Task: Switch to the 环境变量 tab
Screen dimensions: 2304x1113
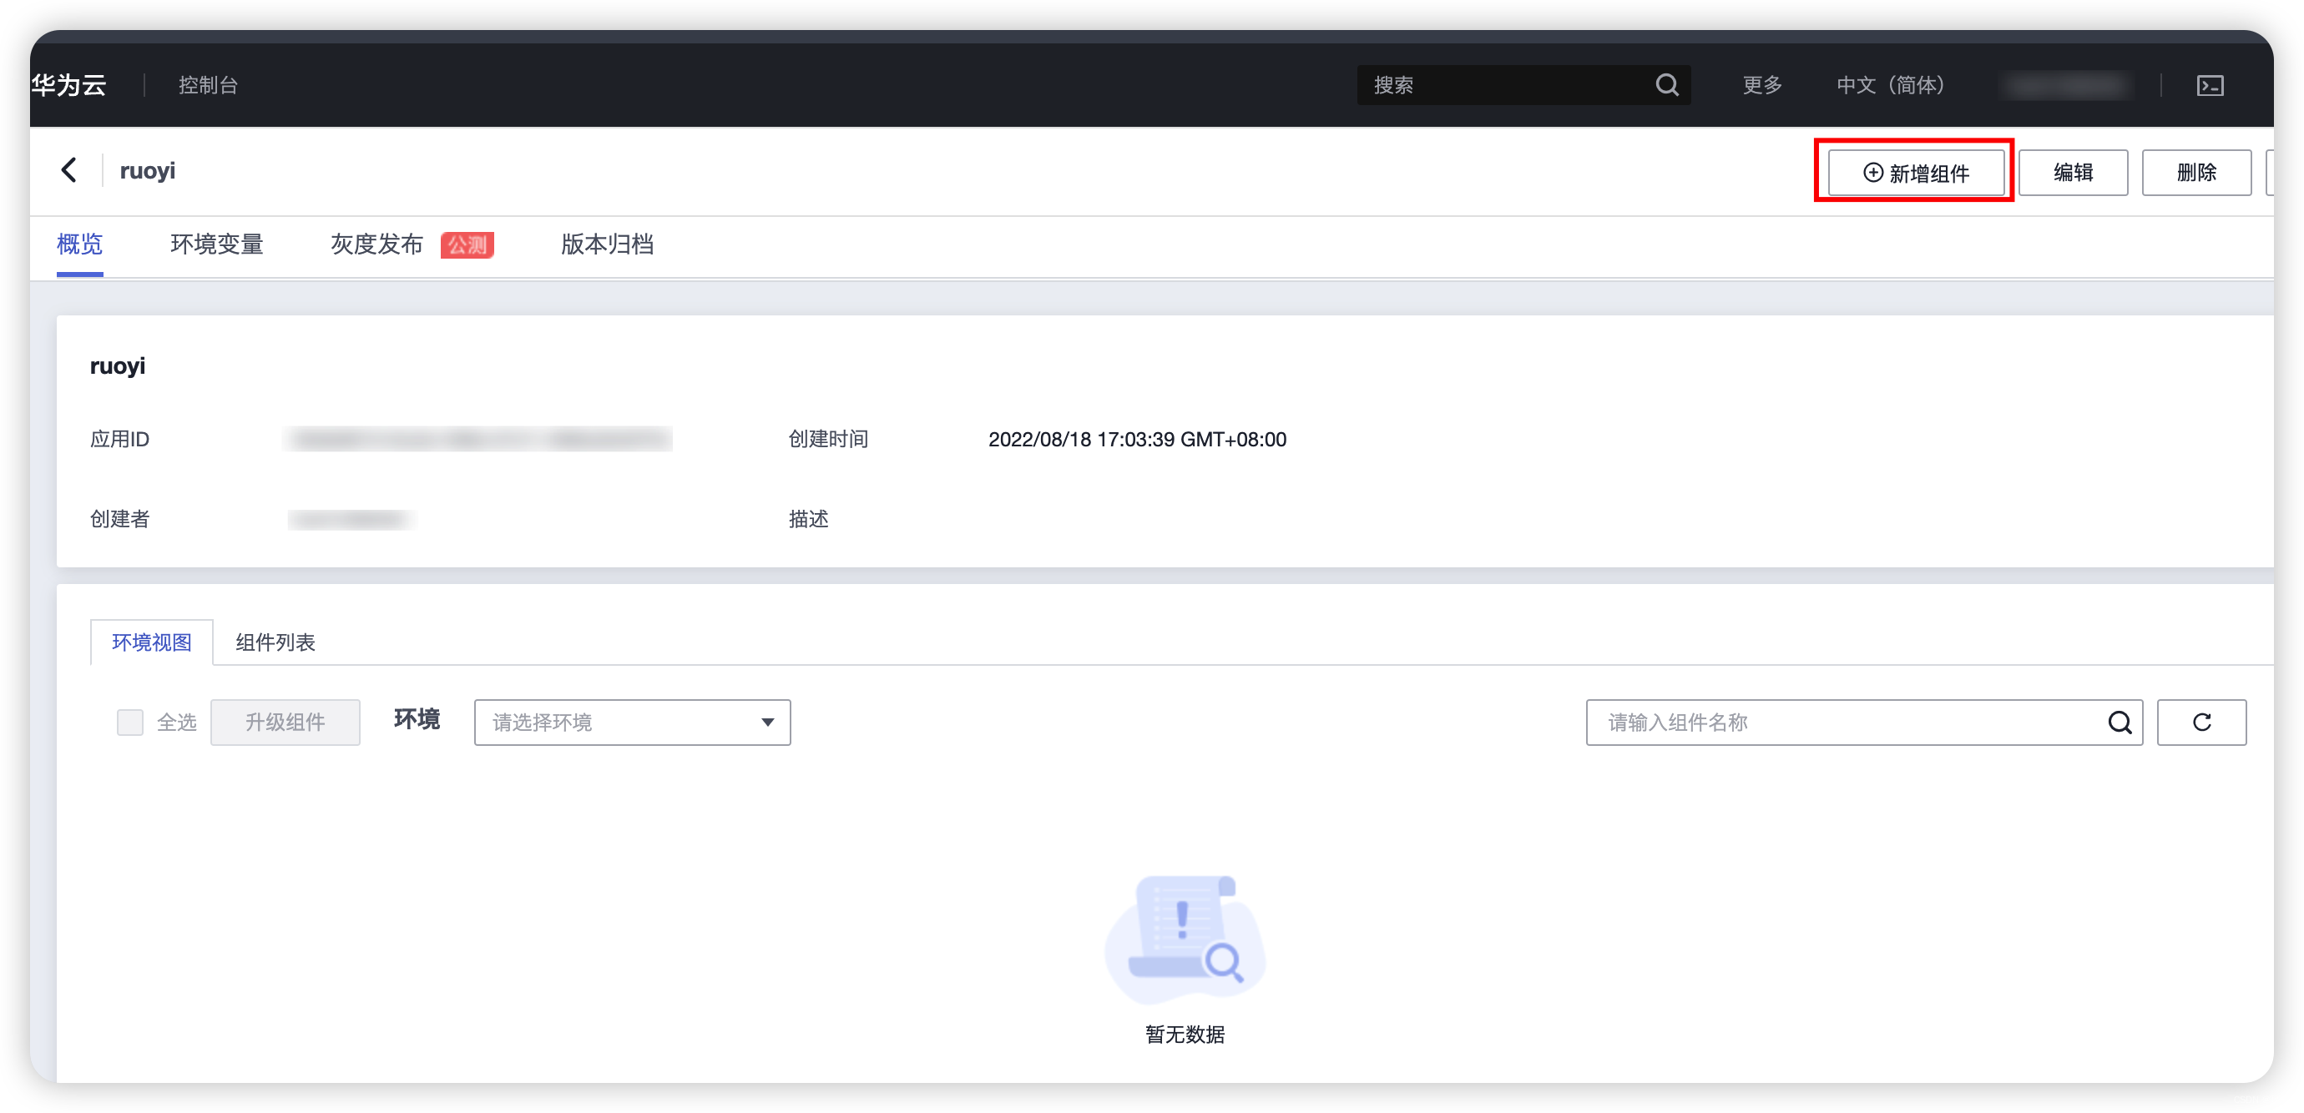Action: (216, 245)
